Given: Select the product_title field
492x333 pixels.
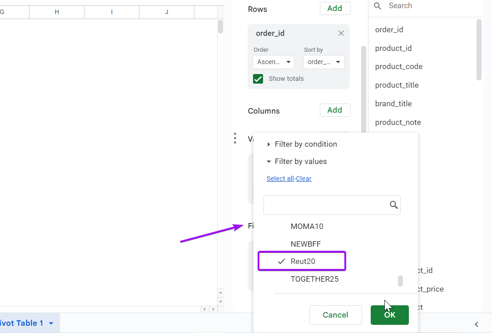Looking at the screenshot, I should [x=397, y=85].
